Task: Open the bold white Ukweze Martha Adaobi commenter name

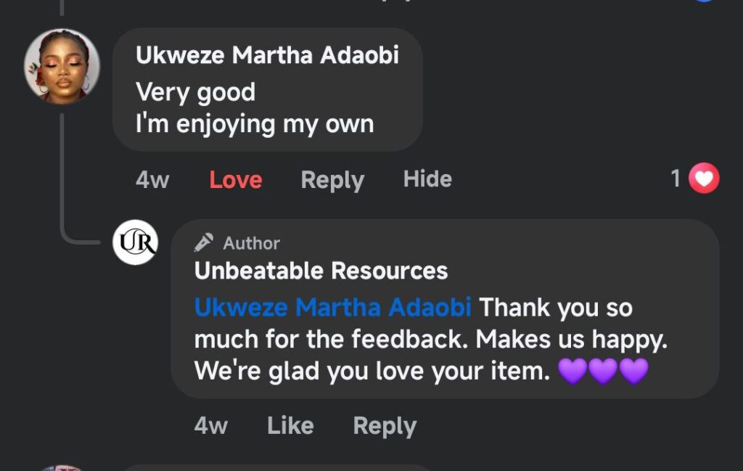Action: (x=267, y=56)
